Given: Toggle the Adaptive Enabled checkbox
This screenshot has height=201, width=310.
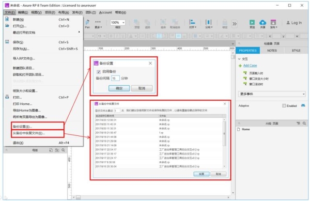Looking at the screenshot, I should [284, 106].
